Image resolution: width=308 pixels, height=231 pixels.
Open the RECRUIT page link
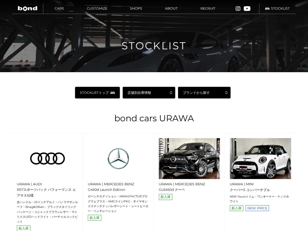coord(208,8)
